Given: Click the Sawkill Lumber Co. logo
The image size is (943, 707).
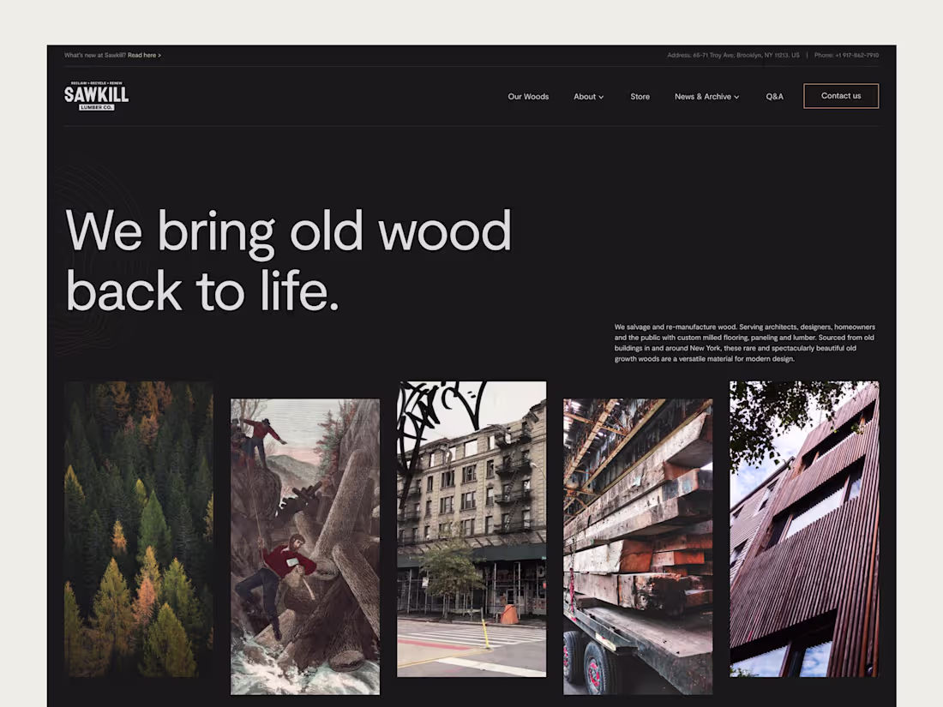Looking at the screenshot, I should tap(96, 96).
